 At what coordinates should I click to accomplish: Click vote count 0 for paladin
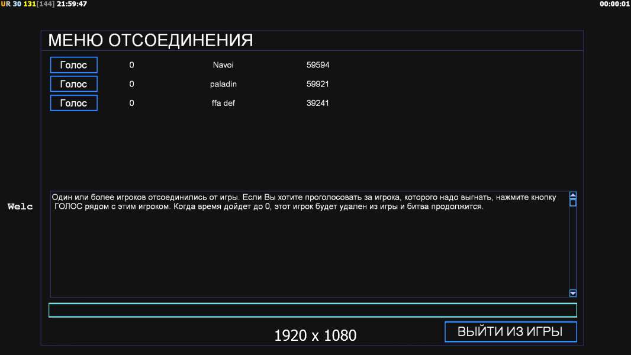click(x=131, y=84)
